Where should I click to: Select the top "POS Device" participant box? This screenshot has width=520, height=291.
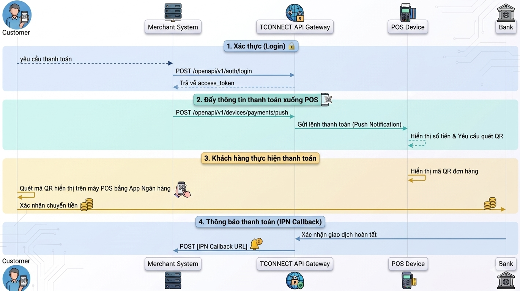click(408, 27)
